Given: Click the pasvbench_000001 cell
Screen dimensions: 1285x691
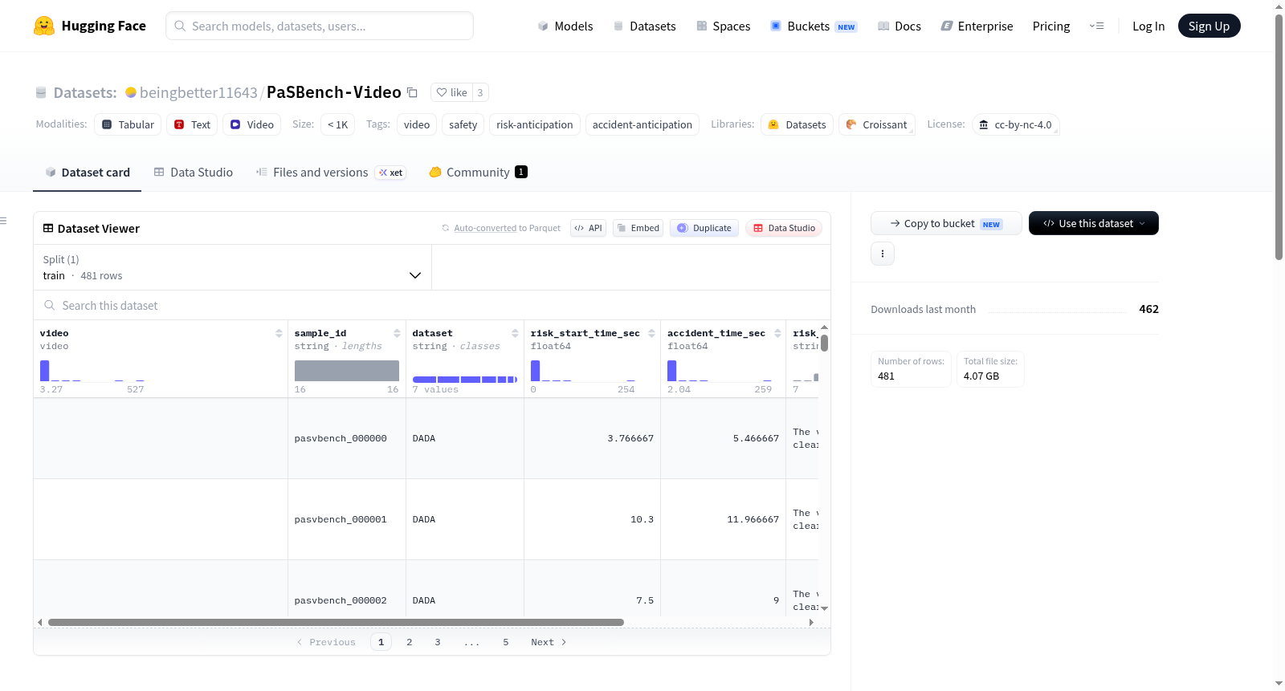Looking at the screenshot, I should click(347, 519).
